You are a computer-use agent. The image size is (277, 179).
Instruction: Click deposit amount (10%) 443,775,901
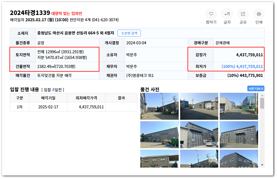[245, 75]
